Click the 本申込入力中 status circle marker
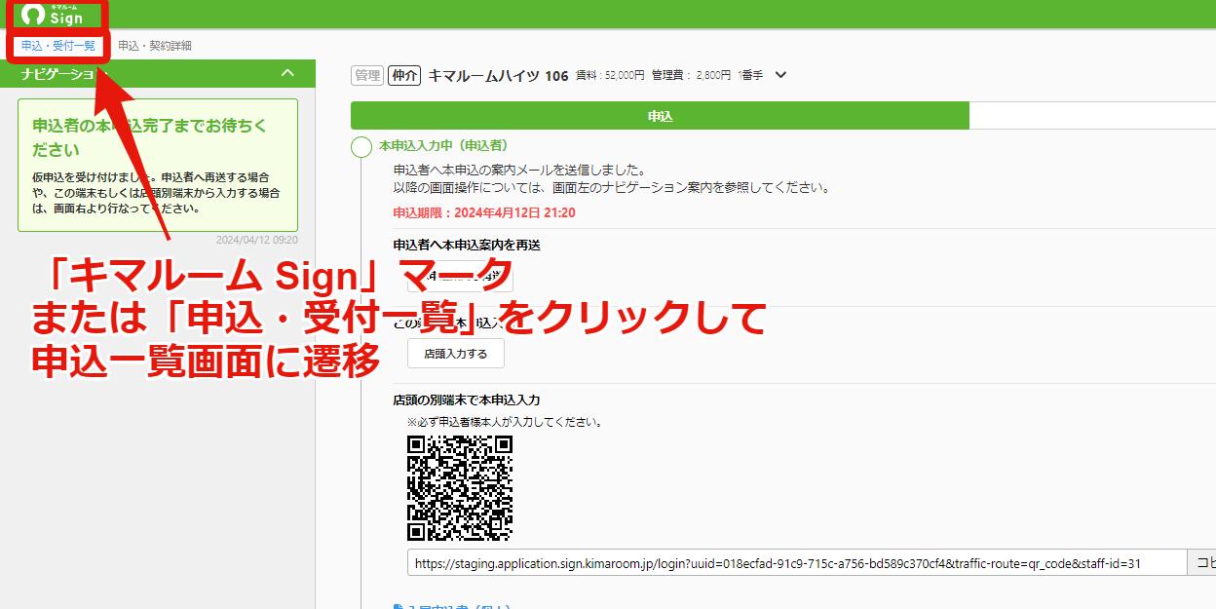Image resolution: width=1216 pixels, height=609 pixels. 361,147
